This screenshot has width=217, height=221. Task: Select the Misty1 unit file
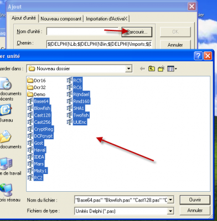pyautogui.click(x=38, y=171)
